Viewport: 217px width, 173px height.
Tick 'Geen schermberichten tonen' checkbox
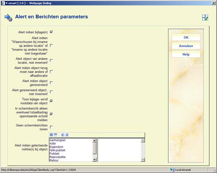[51, 127]
